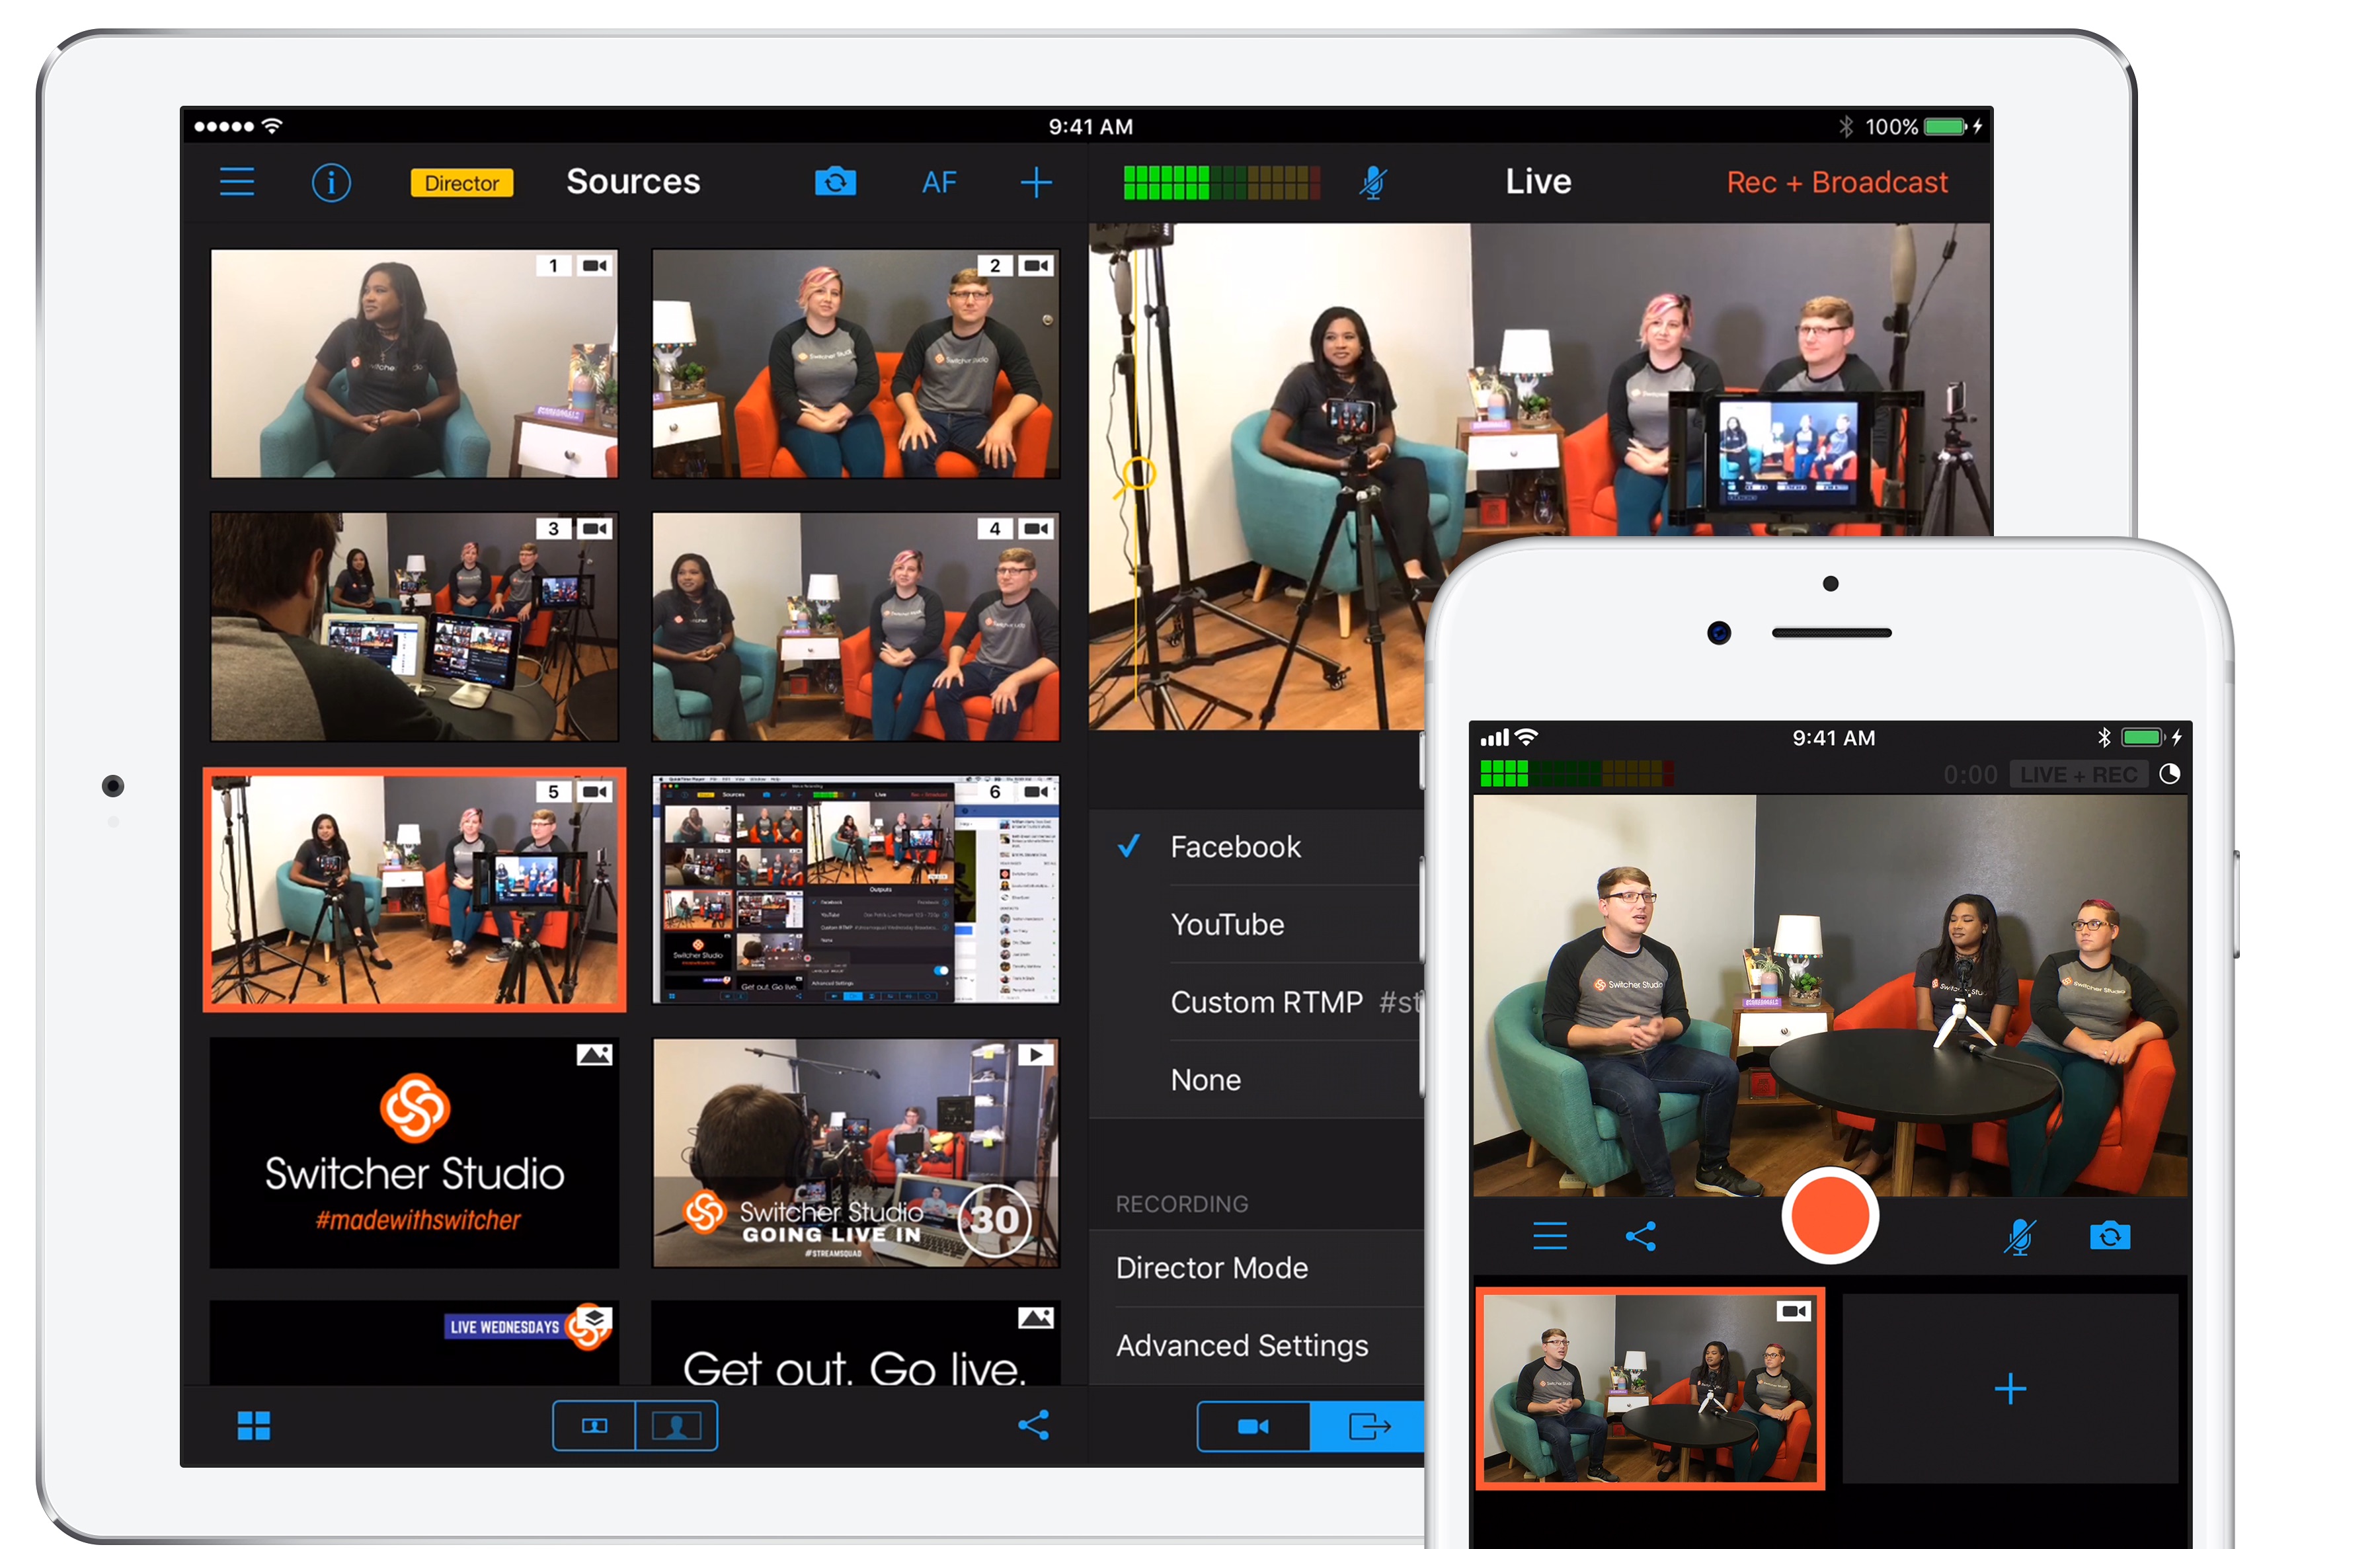Select the Facebook broadcast option
2380x1549 pixels.
[x=1235, y=847]
